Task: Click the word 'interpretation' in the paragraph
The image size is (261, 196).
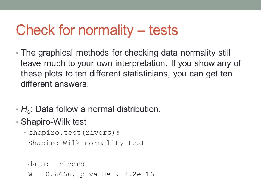Action: click(x=141, y=63)
